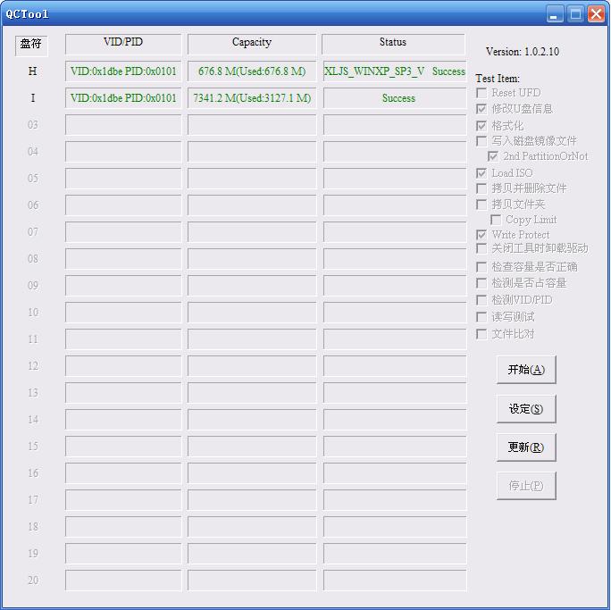The image size is (611, 610).
Task: Enable the 检测是否占容量 checkbox
Action: pos(481,283)
